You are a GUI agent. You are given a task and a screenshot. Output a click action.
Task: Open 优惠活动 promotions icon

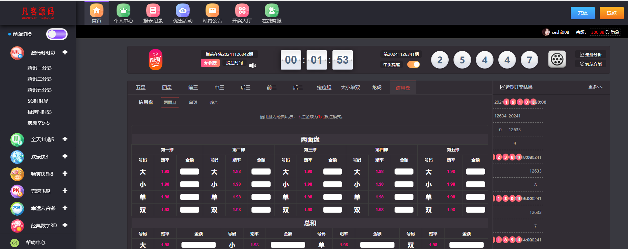183,11
